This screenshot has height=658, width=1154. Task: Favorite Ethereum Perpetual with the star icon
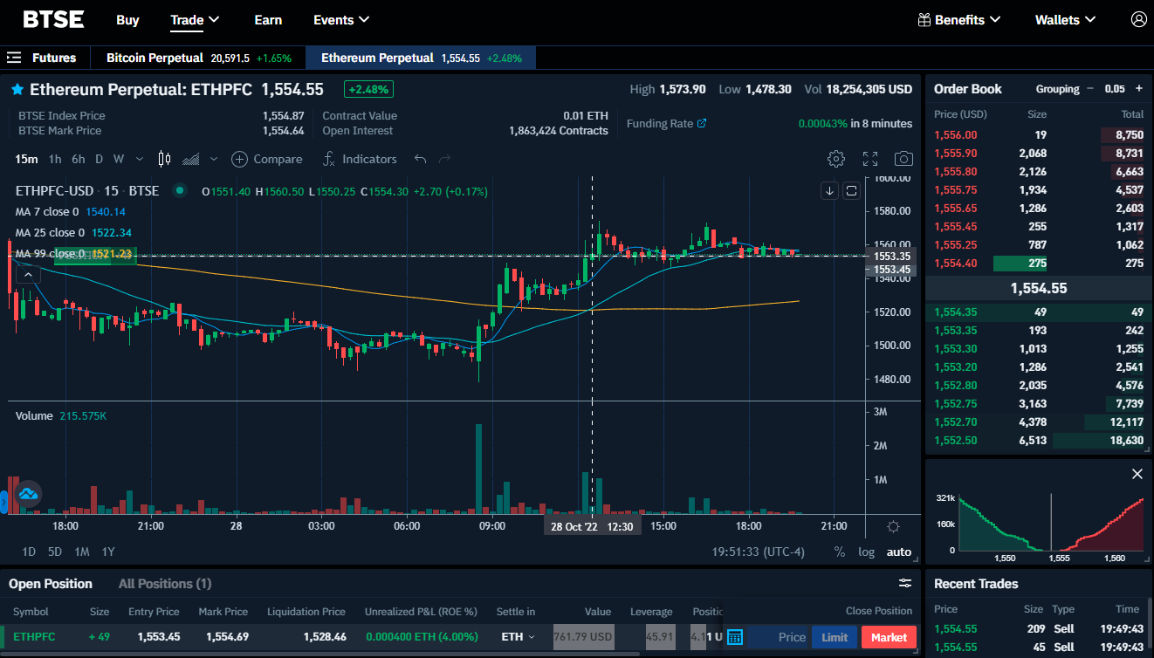pos(17,89)
